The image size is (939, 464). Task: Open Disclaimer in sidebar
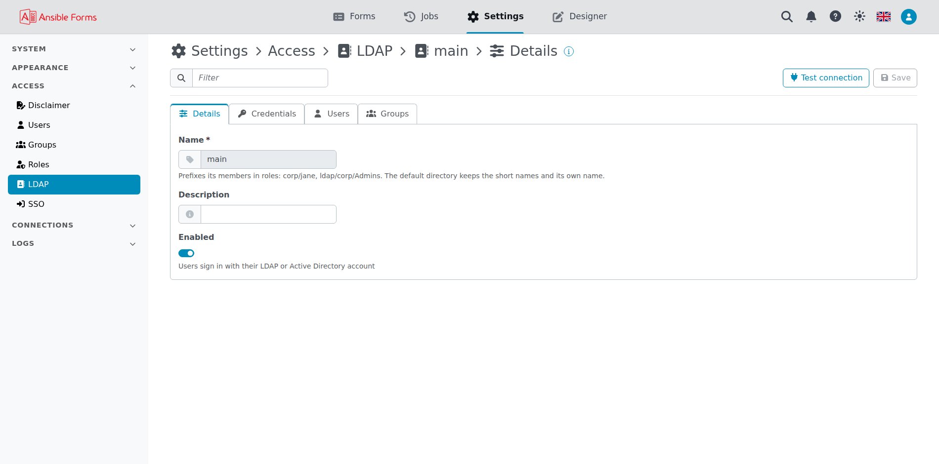74,106
